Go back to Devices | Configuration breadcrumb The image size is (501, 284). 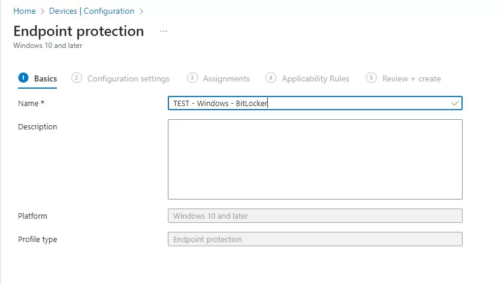92,11
